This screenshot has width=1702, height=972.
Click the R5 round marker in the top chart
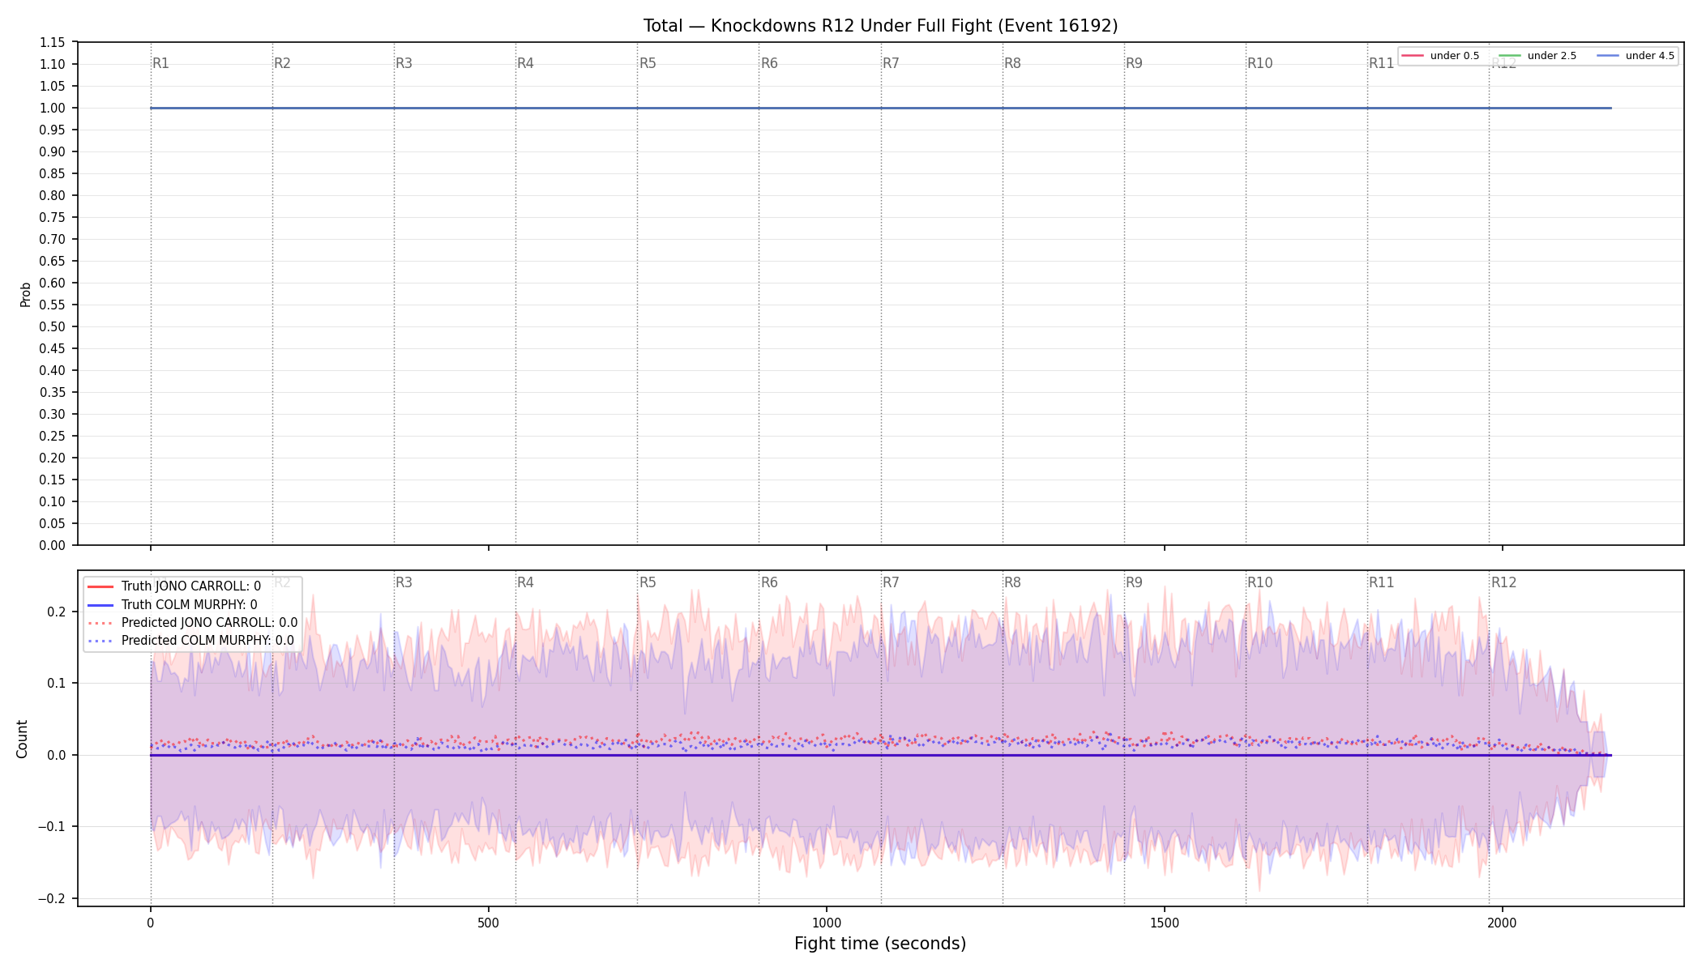click(648, 63)
